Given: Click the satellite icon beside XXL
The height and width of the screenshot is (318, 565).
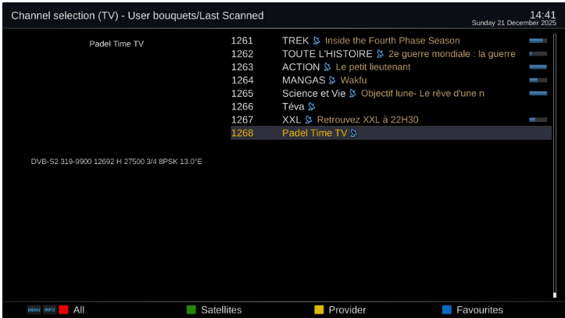Looking at the screenshot, I should 309,120.
